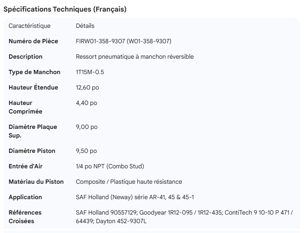Click the '12,60 po' height value

point(87,87)
